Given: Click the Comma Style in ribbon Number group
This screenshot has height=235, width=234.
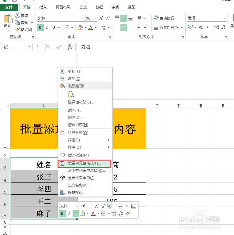Looking at the screenshot, I should 207,27.
